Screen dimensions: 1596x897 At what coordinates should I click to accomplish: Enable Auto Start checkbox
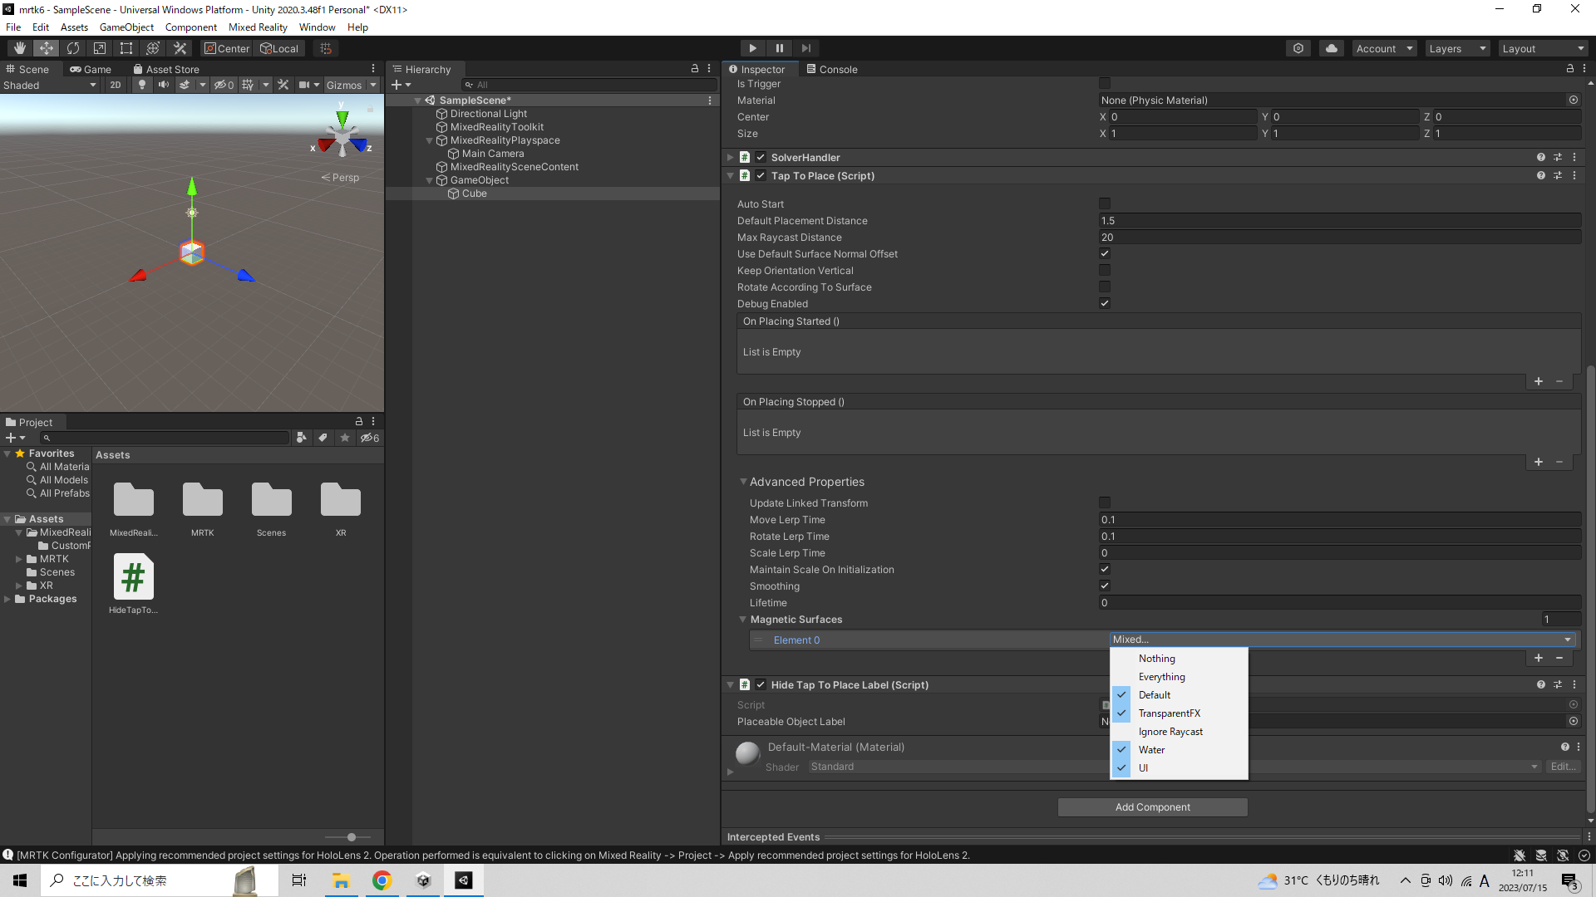click(1105, 203)
